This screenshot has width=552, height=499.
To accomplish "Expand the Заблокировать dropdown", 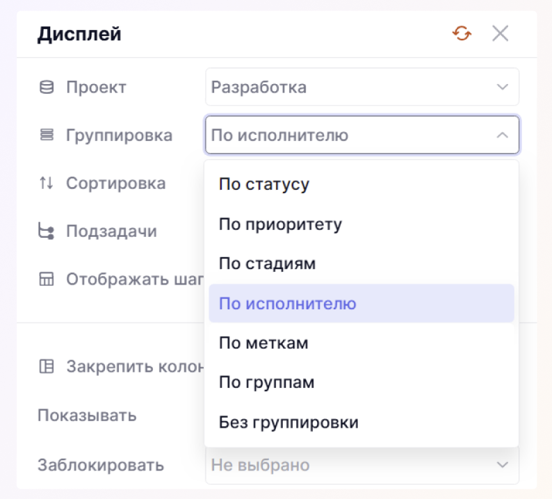I will pyautogui.click(x=502, y=465).
